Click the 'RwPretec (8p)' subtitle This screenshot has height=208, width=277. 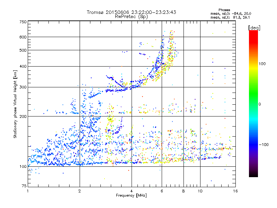pos(131,17)
